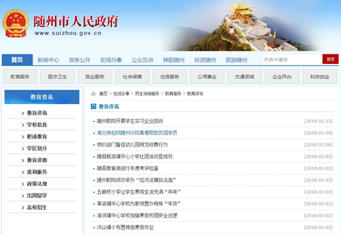Click the blue 教育资讯 sidebar header
The image size is (341, 238).
(x=42, y=97)
